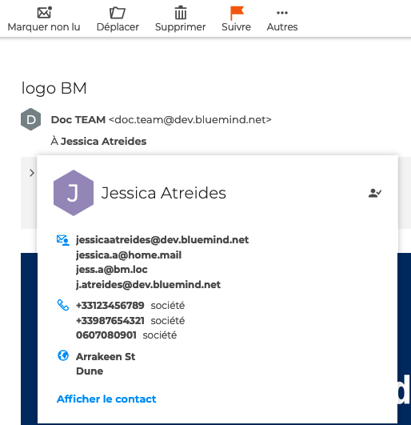Click j.atreides@dev.bluemind.net email address
The image size is (411, 425).
(148, 285)
